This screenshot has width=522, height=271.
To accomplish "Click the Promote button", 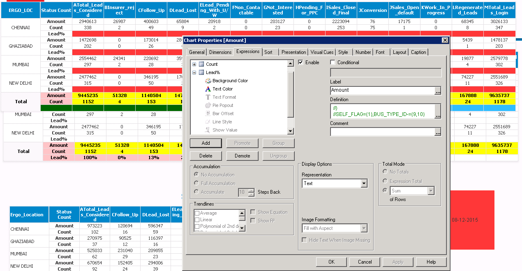I will pos(243,143).
